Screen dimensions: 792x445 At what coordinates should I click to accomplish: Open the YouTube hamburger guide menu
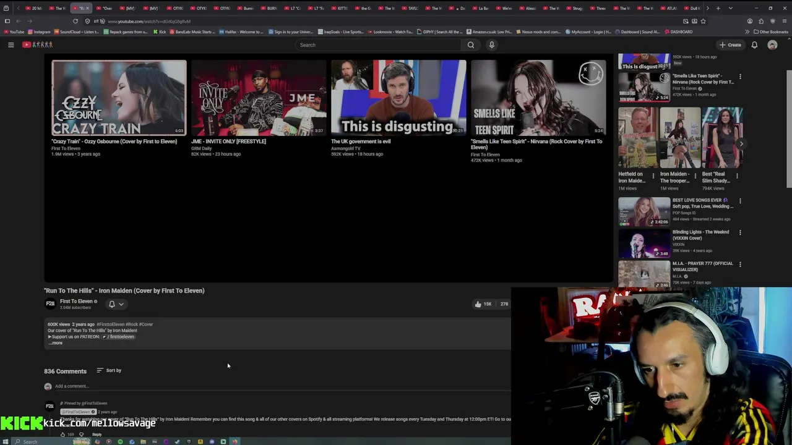pos(11,44)
